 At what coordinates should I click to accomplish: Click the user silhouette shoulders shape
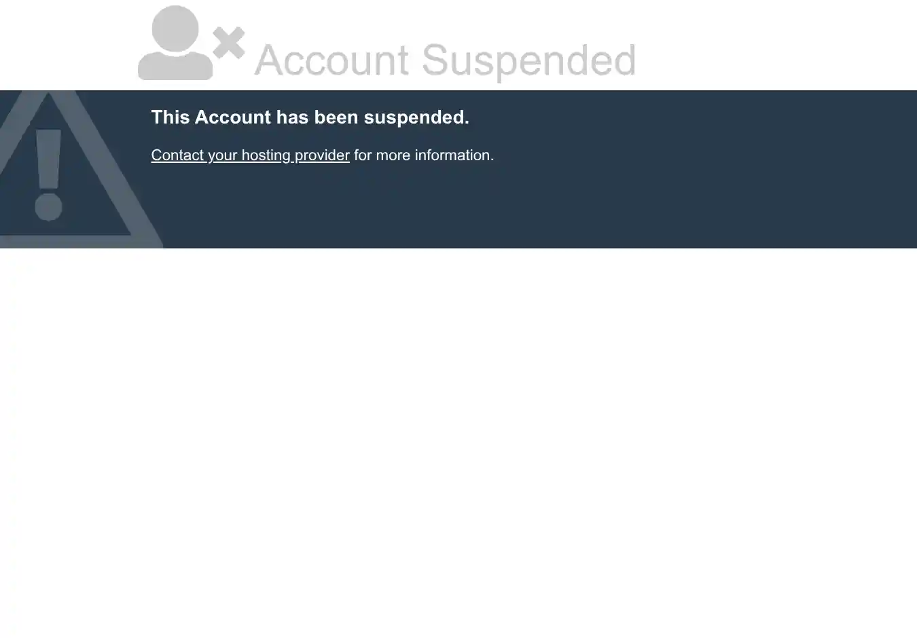pos(175,65)
